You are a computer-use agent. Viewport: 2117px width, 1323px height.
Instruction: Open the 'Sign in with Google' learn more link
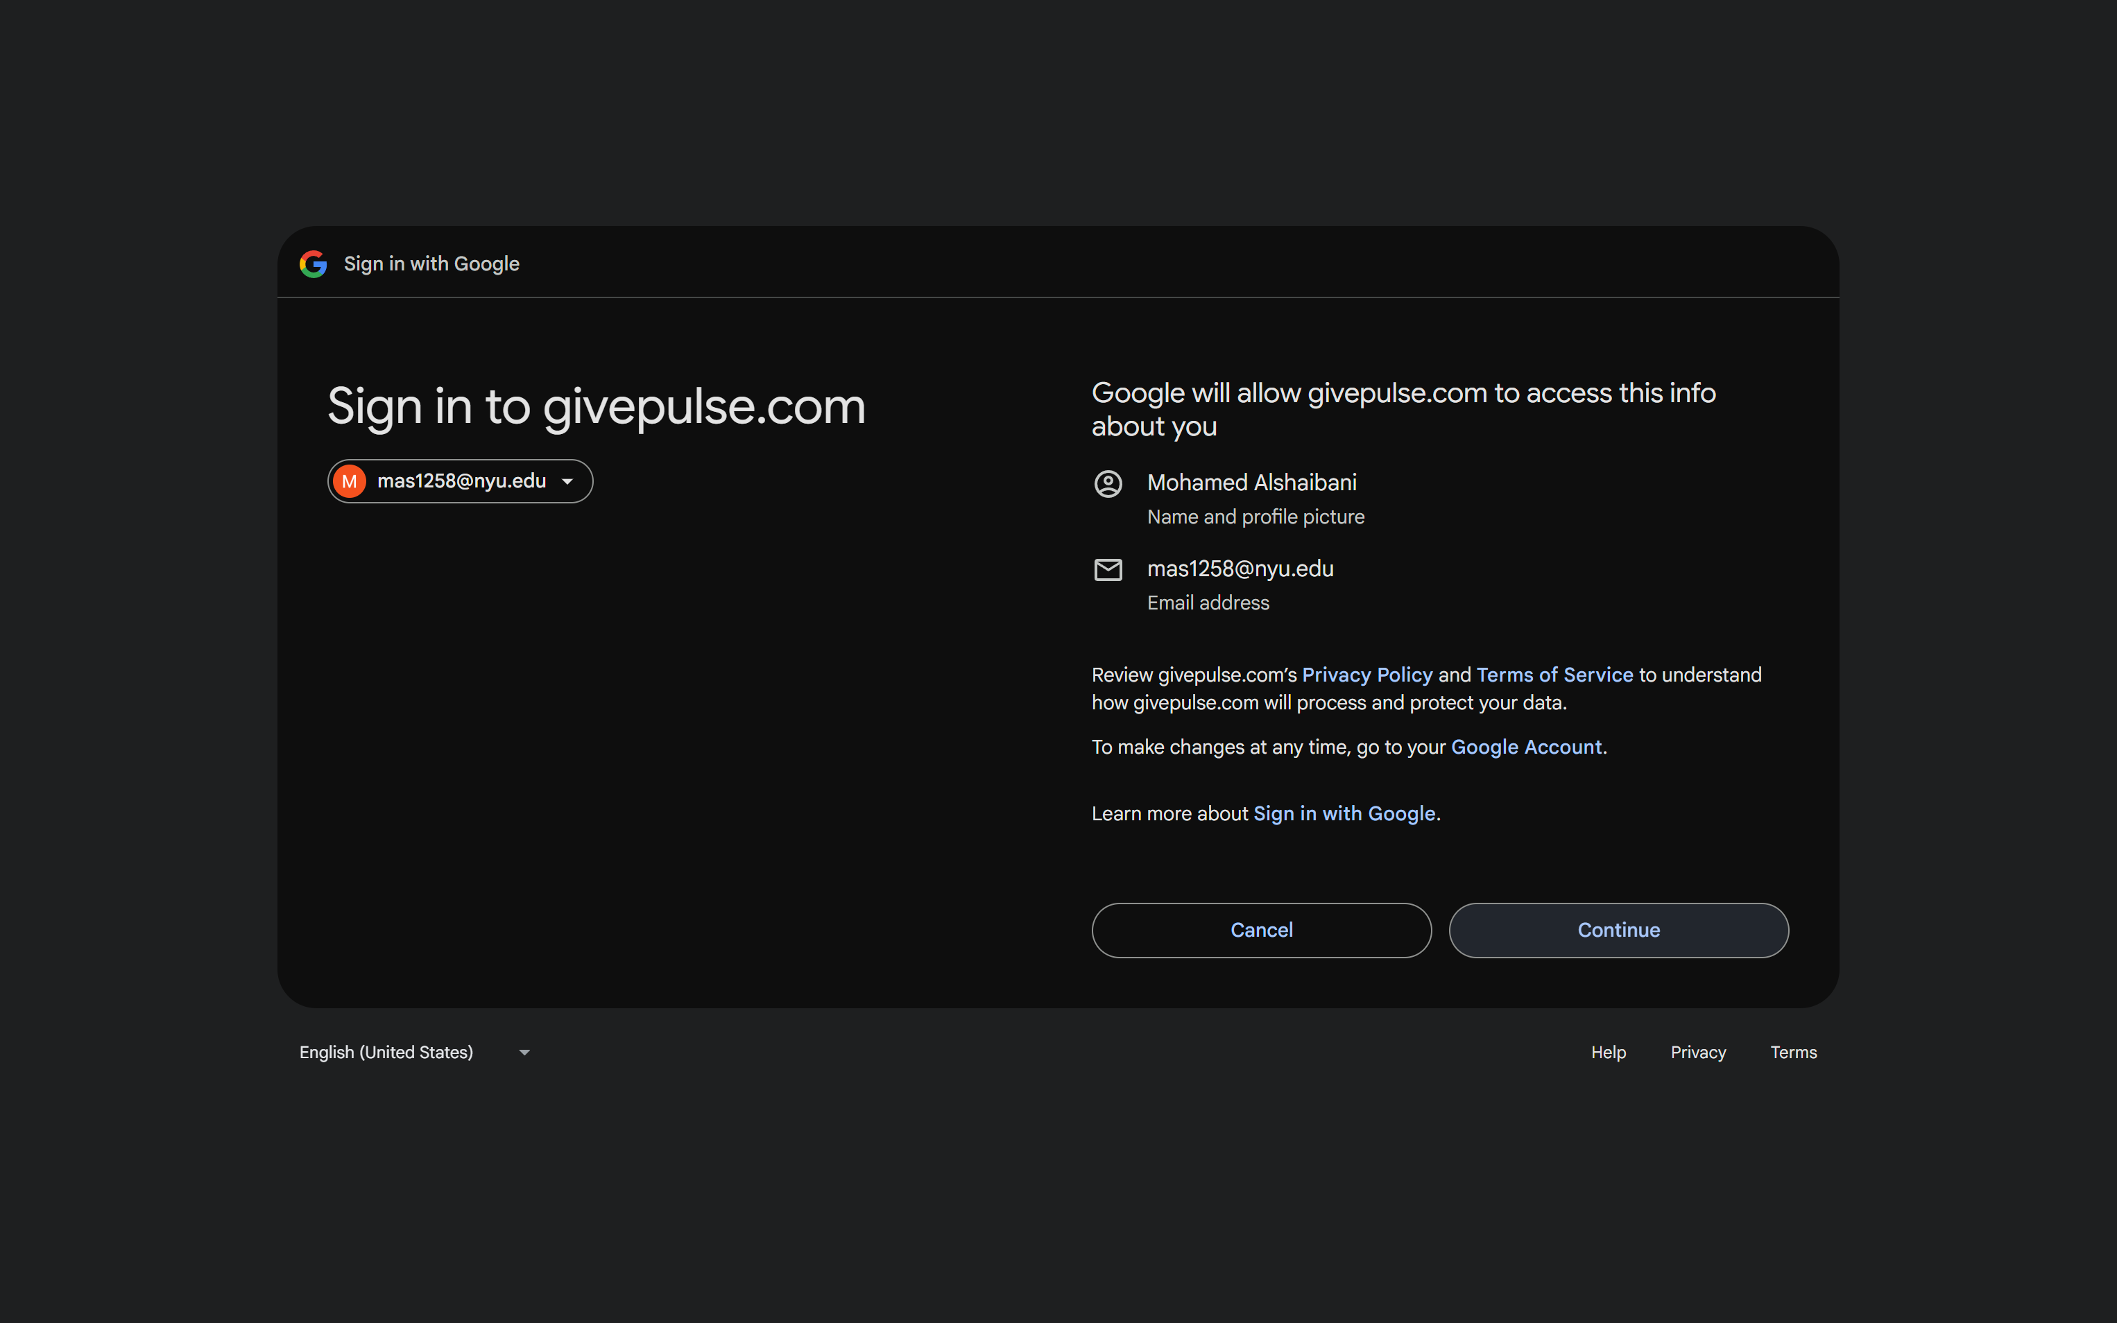[1344, 813]
